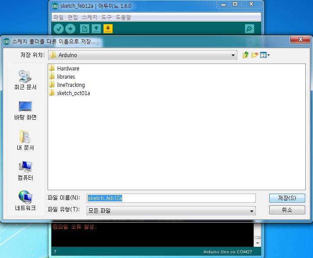Viewport: 313px width, 258px height.
Task: Click the Verify checkmark button in Arduino toolbar
Action: click(59, 29)
